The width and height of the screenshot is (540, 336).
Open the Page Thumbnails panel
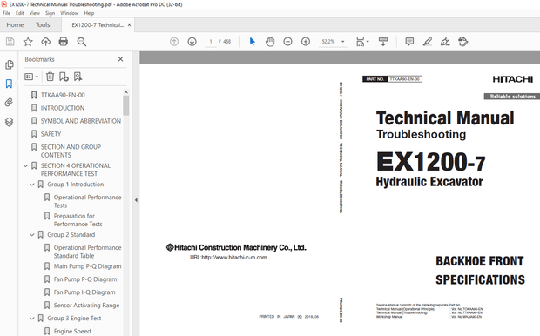point(10,64)
